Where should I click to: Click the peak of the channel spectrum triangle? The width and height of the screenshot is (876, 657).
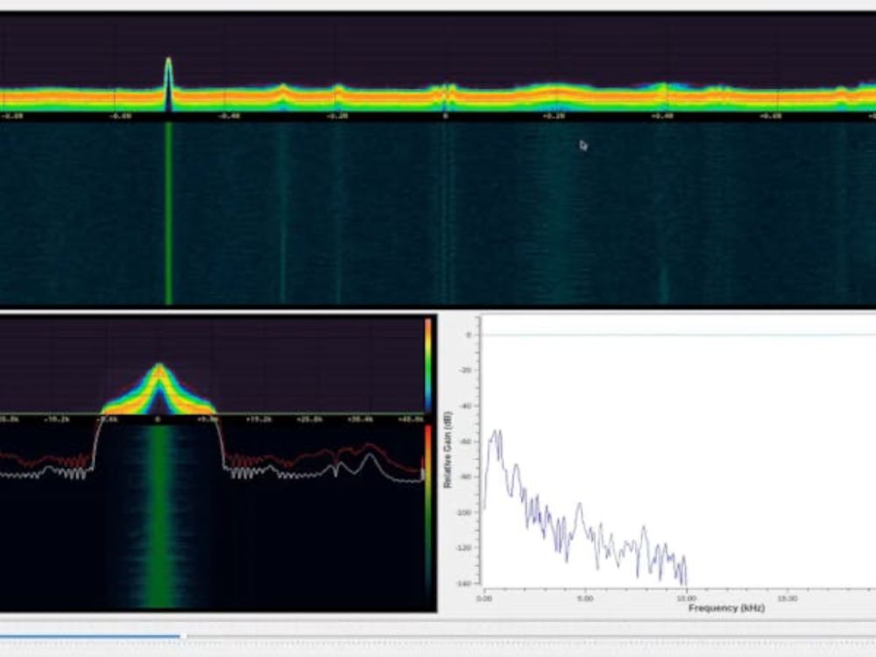coord(159,367)
